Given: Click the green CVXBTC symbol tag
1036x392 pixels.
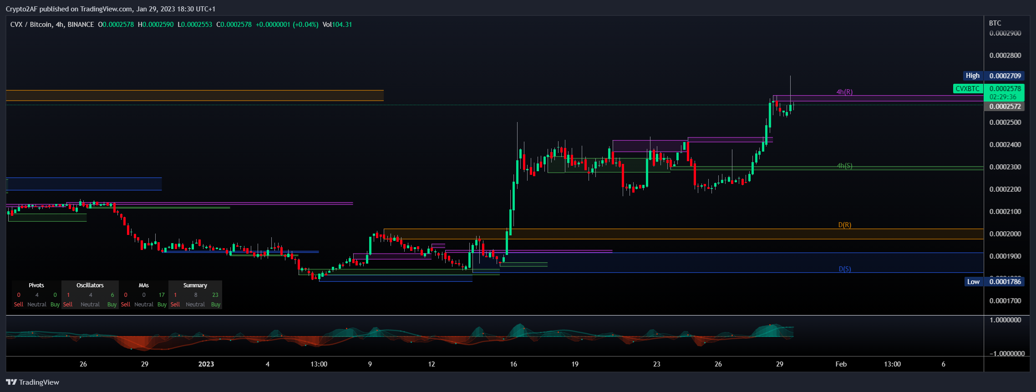Looking at the screenshot, I should click(968, 88).
